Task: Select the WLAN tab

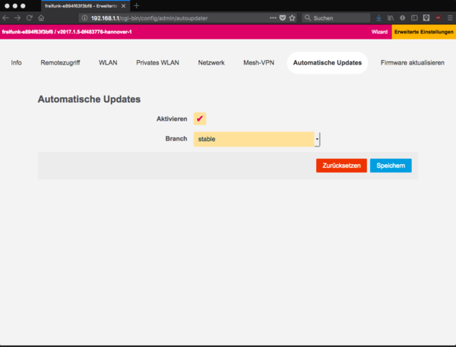Action: click(x=108, y=63)
